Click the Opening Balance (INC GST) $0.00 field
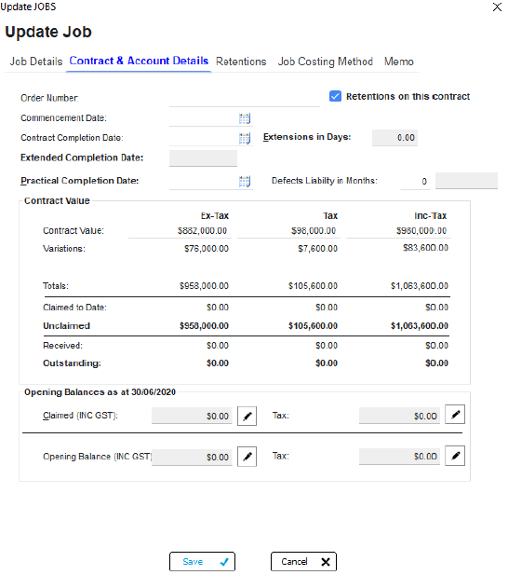This screenshot has height=575, width=508. click(192, 458)
